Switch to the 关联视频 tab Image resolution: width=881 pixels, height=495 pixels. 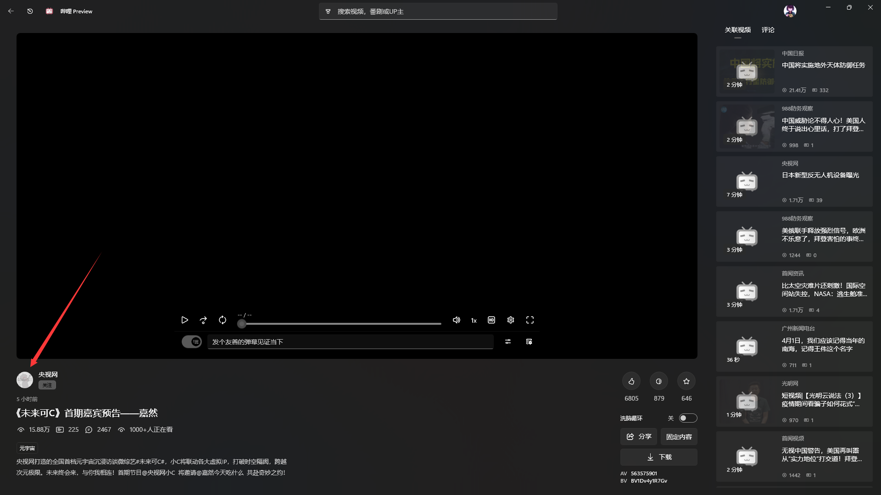click(x=738, y=30)
